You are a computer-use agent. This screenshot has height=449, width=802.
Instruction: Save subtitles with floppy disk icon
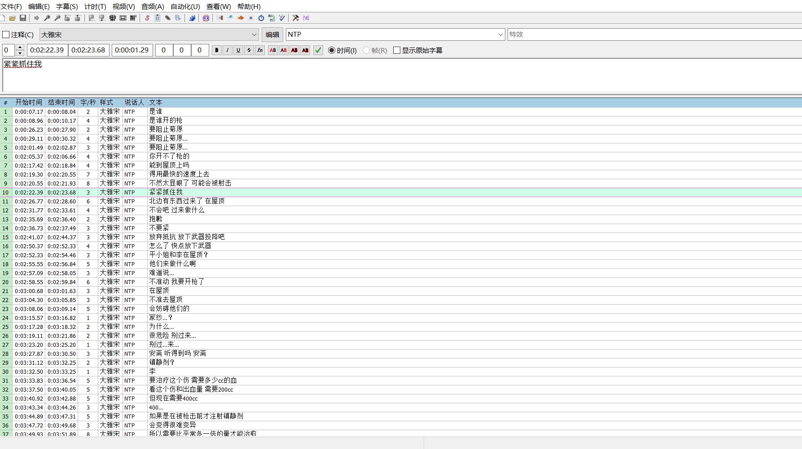coord(23,18)
